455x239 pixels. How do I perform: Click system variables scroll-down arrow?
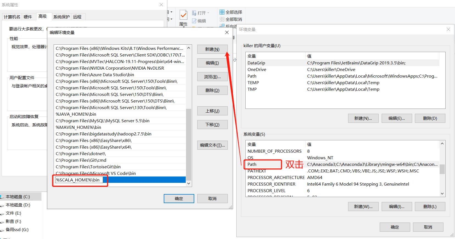[442, 194]
